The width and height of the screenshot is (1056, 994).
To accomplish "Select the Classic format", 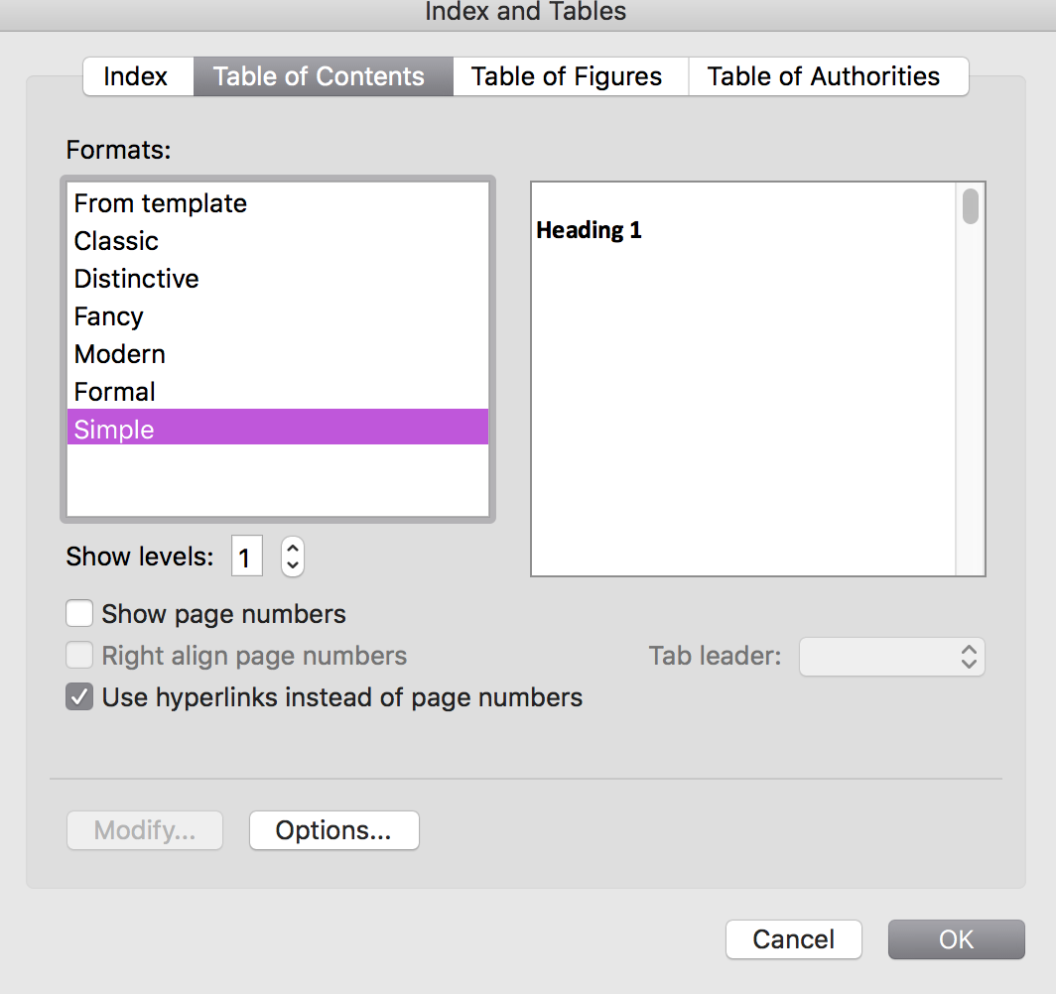I will [116, 241].
